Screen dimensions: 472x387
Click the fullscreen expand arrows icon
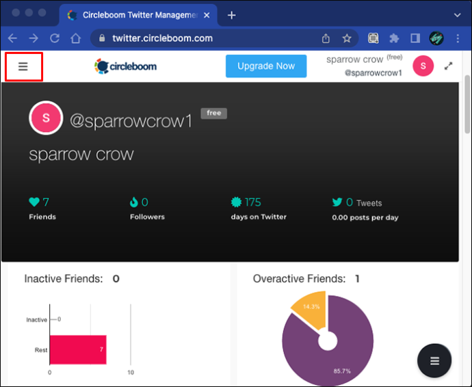[448, 66]
